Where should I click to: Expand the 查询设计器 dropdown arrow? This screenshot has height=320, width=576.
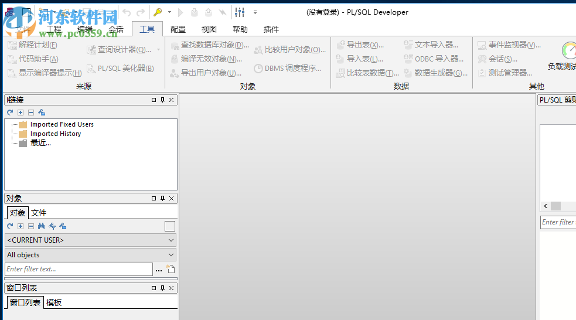click(x=158, y=49)
